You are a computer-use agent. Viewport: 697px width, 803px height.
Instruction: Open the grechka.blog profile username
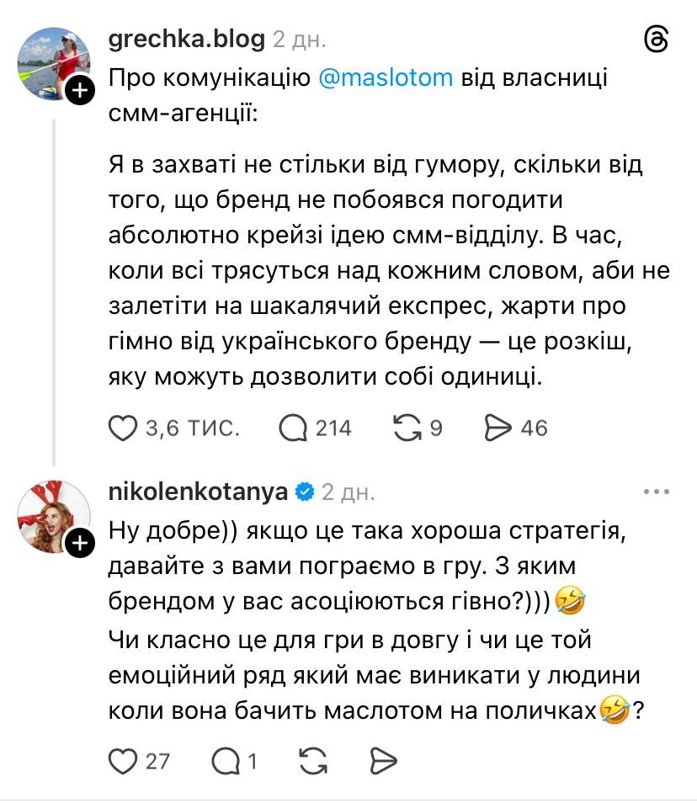187,39
